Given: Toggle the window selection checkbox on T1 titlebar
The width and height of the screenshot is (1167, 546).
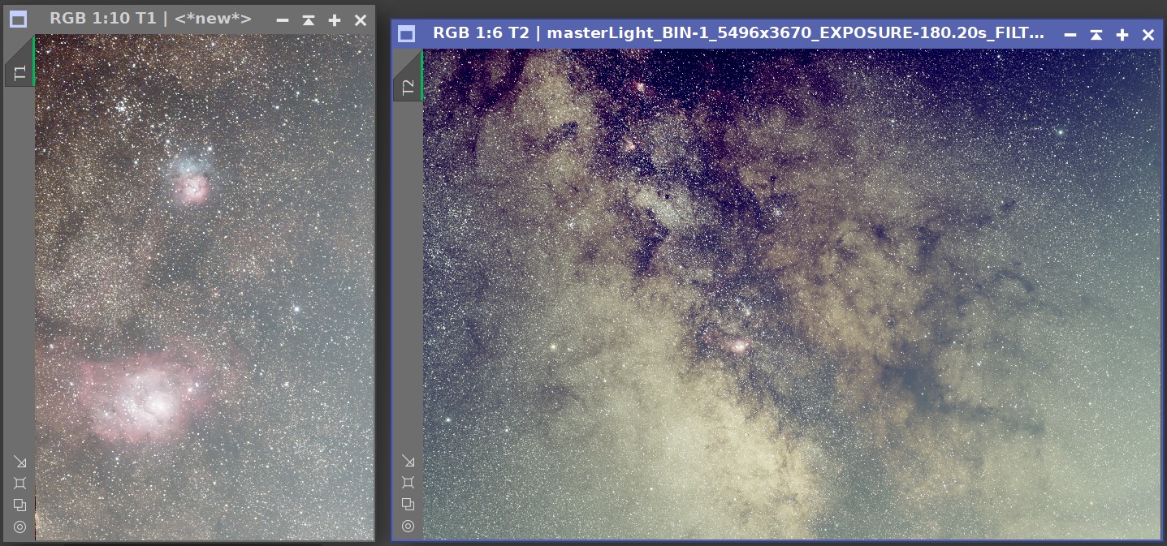Looking at the screenshot, I should [17, 19].
